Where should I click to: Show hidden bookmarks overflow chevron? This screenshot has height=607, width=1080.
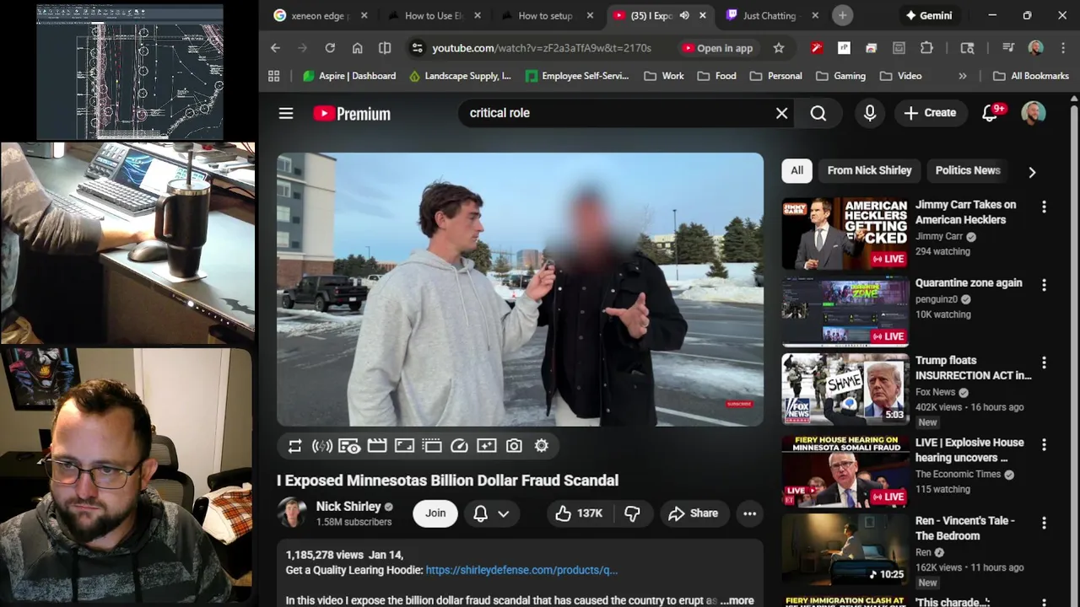coord(963,76)
